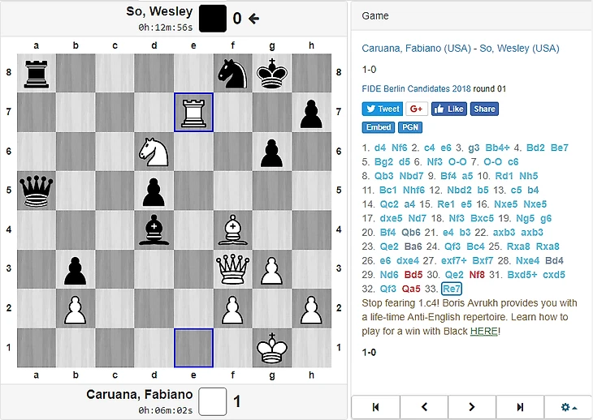This screenshot has width=593, height=420.
Task: Go back one move
Action: click(x=424, y=407)
